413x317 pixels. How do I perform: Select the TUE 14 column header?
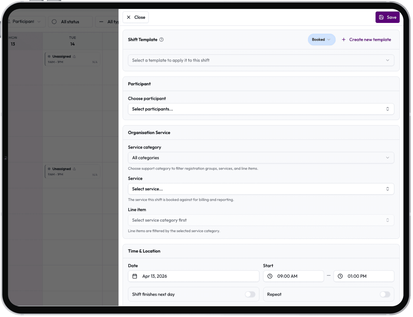tap(73, 41)
